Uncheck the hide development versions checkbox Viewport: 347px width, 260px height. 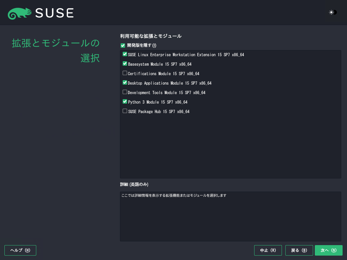pyautogui.click(x=123, y=46)
